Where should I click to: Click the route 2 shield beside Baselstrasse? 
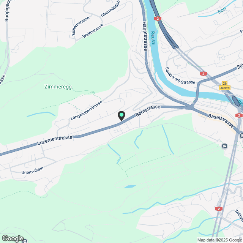coord(239,115)
